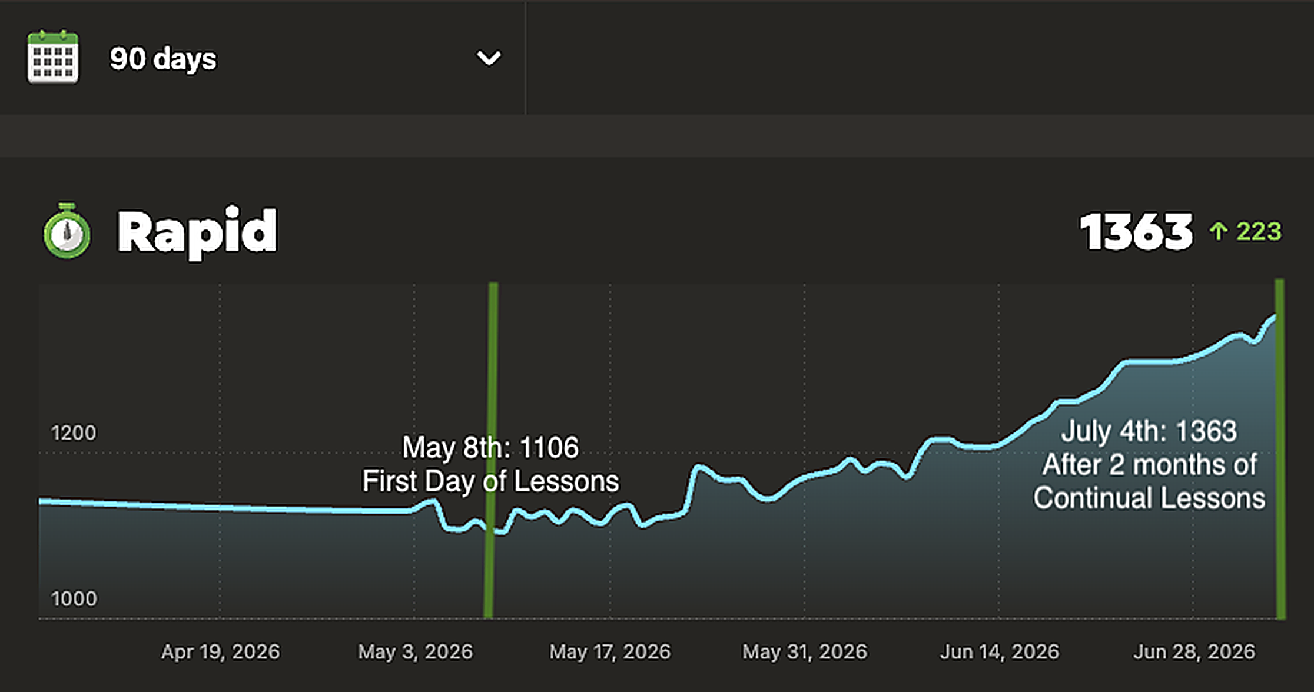Expand the date range chevron arrow
The image size is (1314, 692).
(x=489, y=58)
